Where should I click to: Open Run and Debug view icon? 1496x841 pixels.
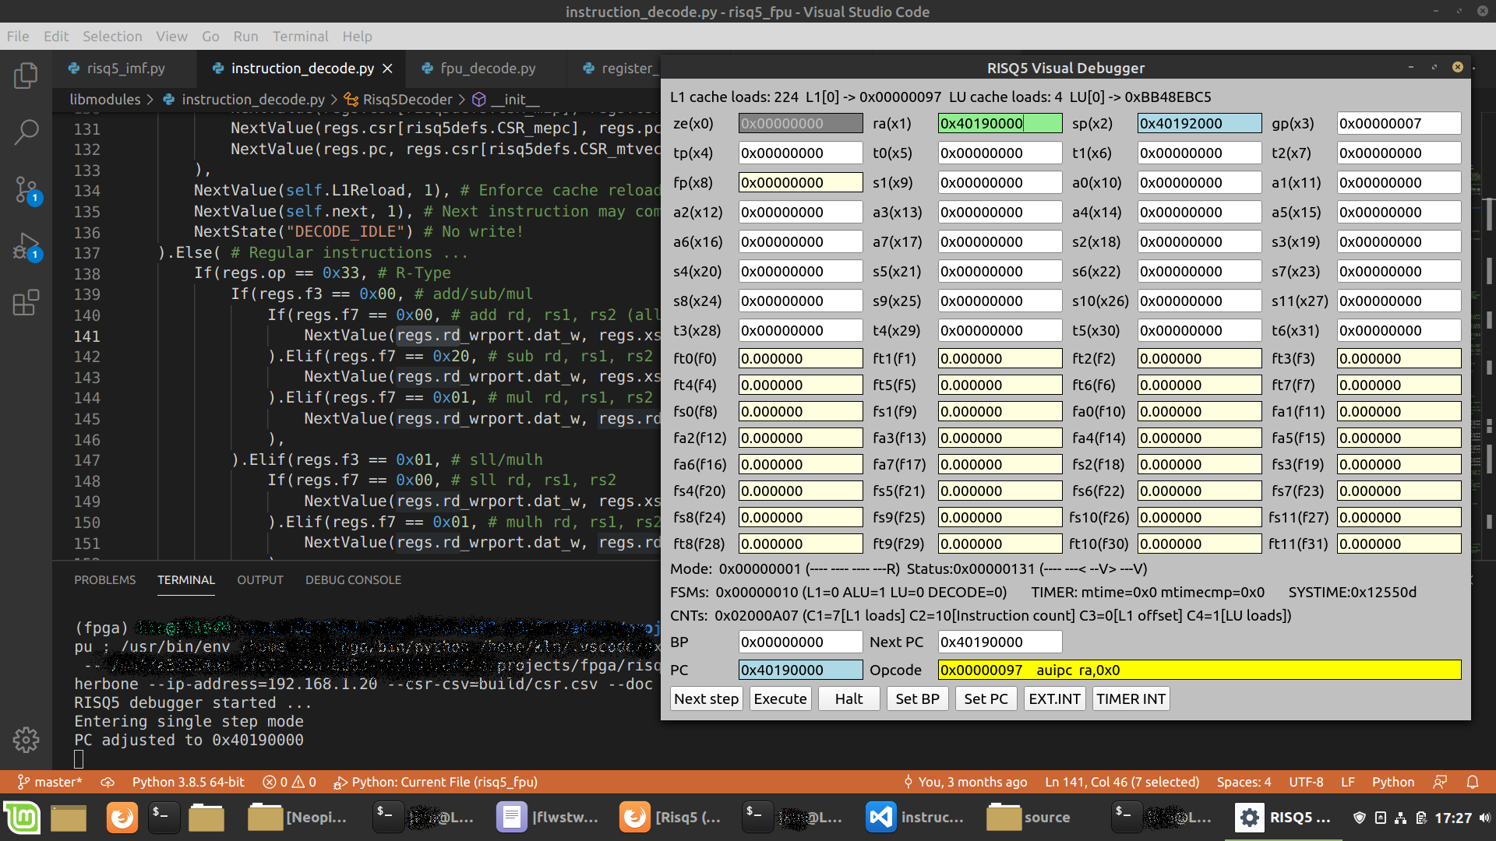click(x=26, y=247)
